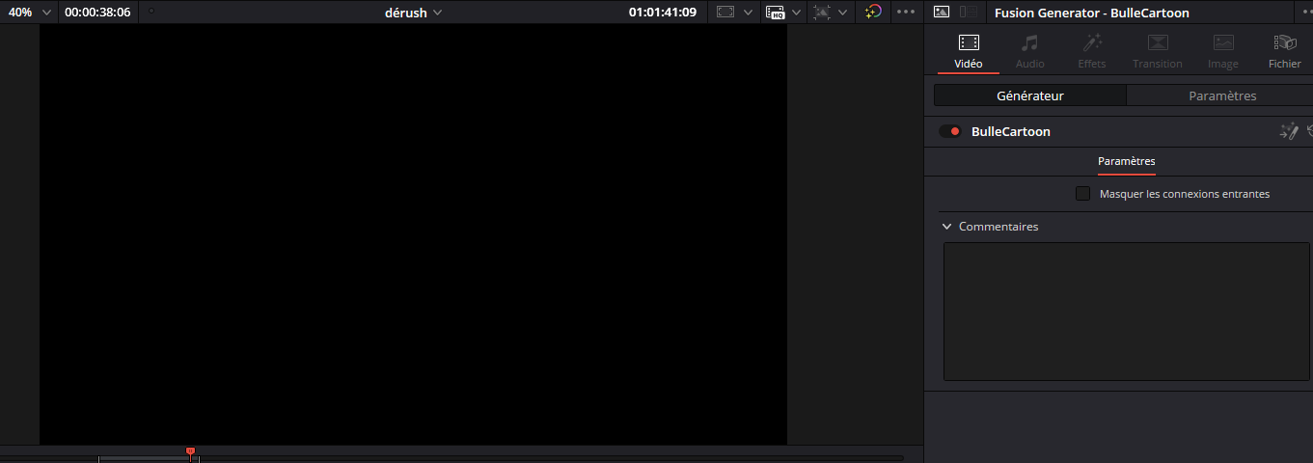Click the Fusion Generator - BulleCartoon title
This screenshot has height=463, width=1313.
(1092, 13)
